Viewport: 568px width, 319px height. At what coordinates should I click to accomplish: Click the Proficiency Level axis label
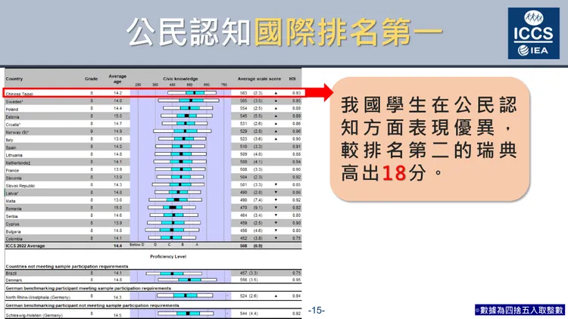(x=168, y=256)
